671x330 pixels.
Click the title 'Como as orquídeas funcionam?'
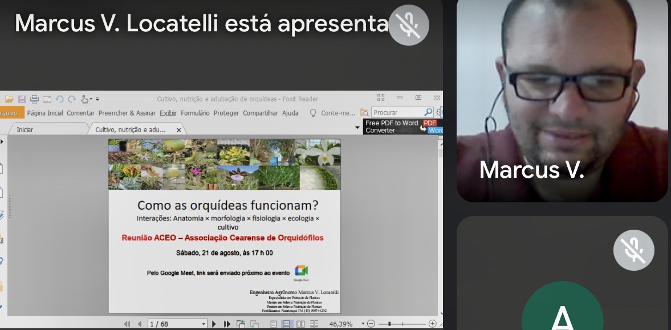[227, 205]
